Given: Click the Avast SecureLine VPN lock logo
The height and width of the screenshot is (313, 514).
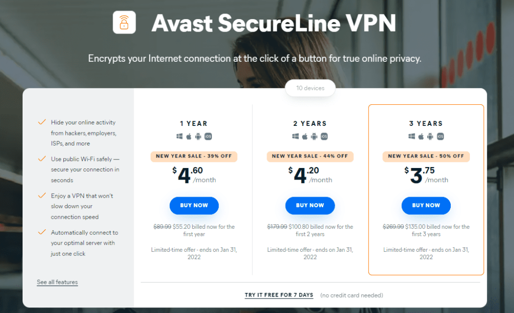Looking at the screenshot, I should pyautogui.click(x=124, y=22).
